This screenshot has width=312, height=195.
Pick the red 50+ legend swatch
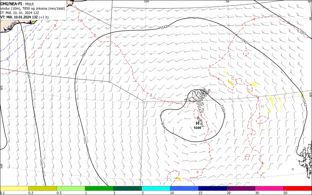tap(298, 188)
